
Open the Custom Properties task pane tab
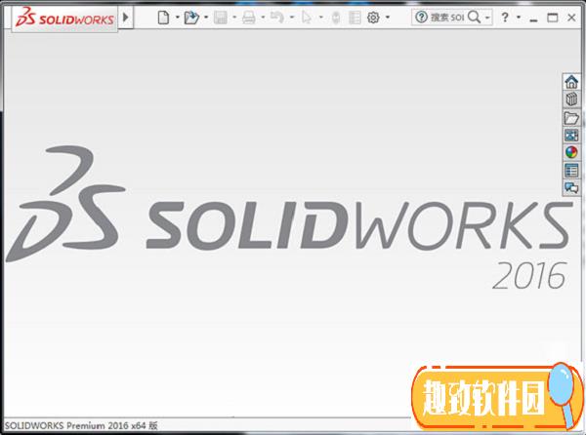pos(571,170)
